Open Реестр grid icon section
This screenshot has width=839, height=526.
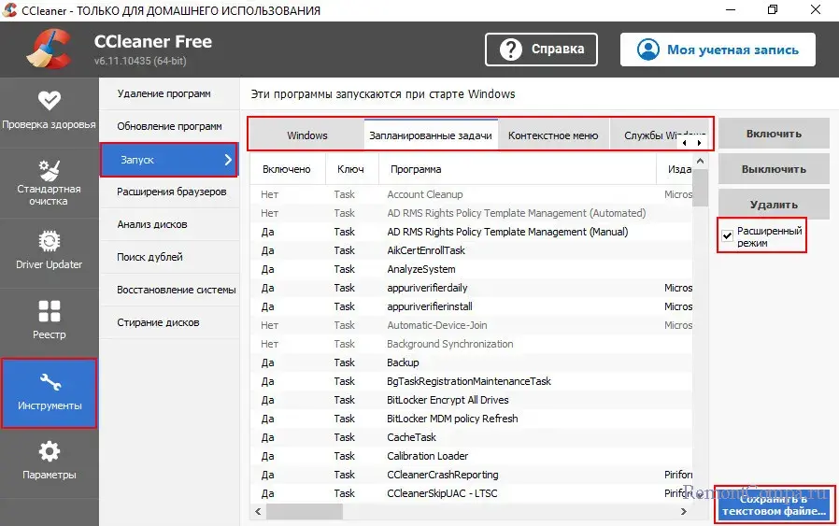tap(49, 311)
